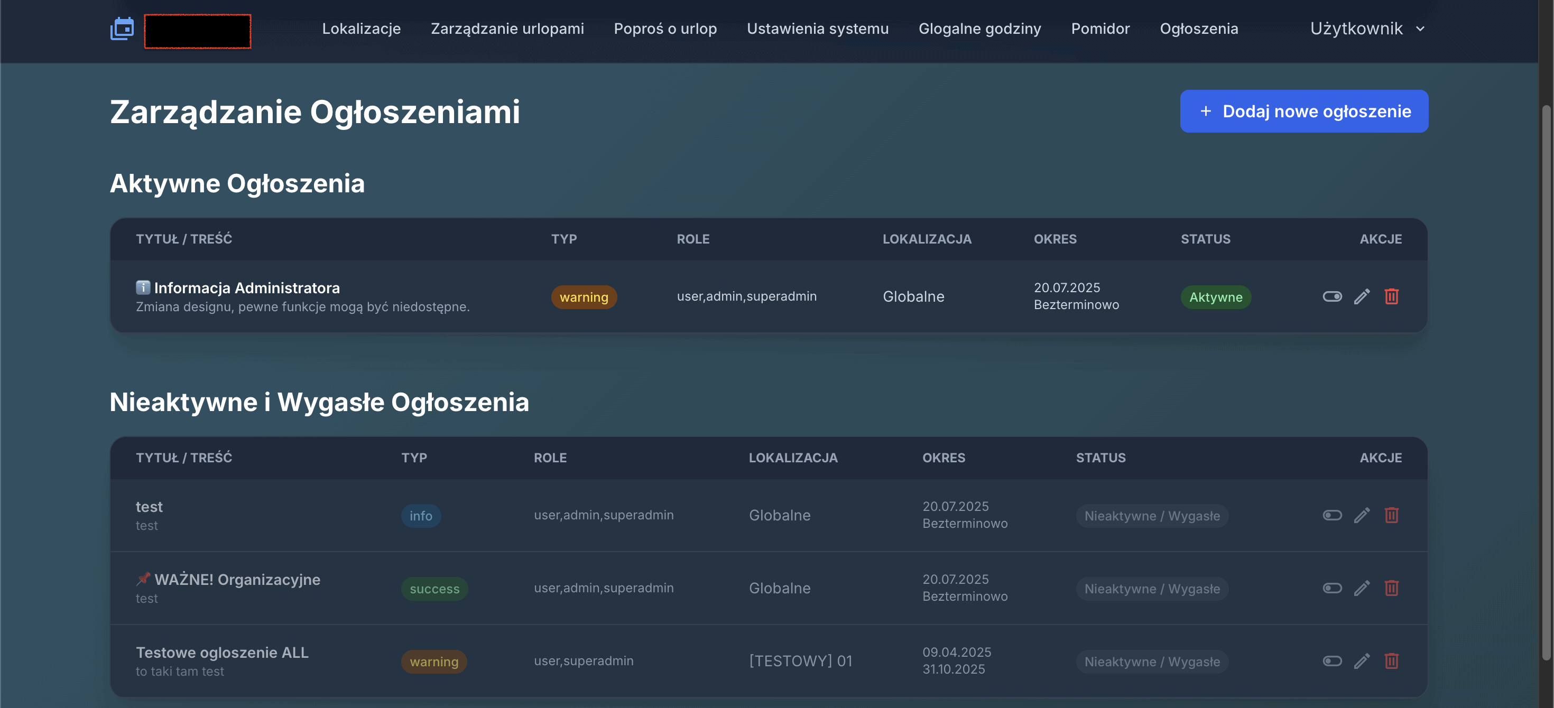This screenshot has width=1554, height=708.
Task: Click the Zmiana designu description text
Action: pos(302,307)
